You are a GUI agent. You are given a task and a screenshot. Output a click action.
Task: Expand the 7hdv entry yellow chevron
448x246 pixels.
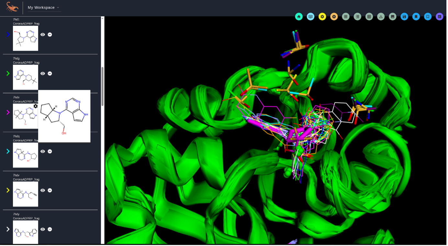tap(8, 190)
